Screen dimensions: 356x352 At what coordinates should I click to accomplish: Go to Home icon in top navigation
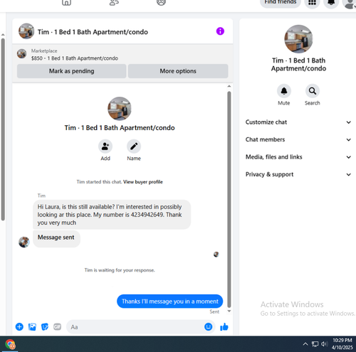[66, 2]
